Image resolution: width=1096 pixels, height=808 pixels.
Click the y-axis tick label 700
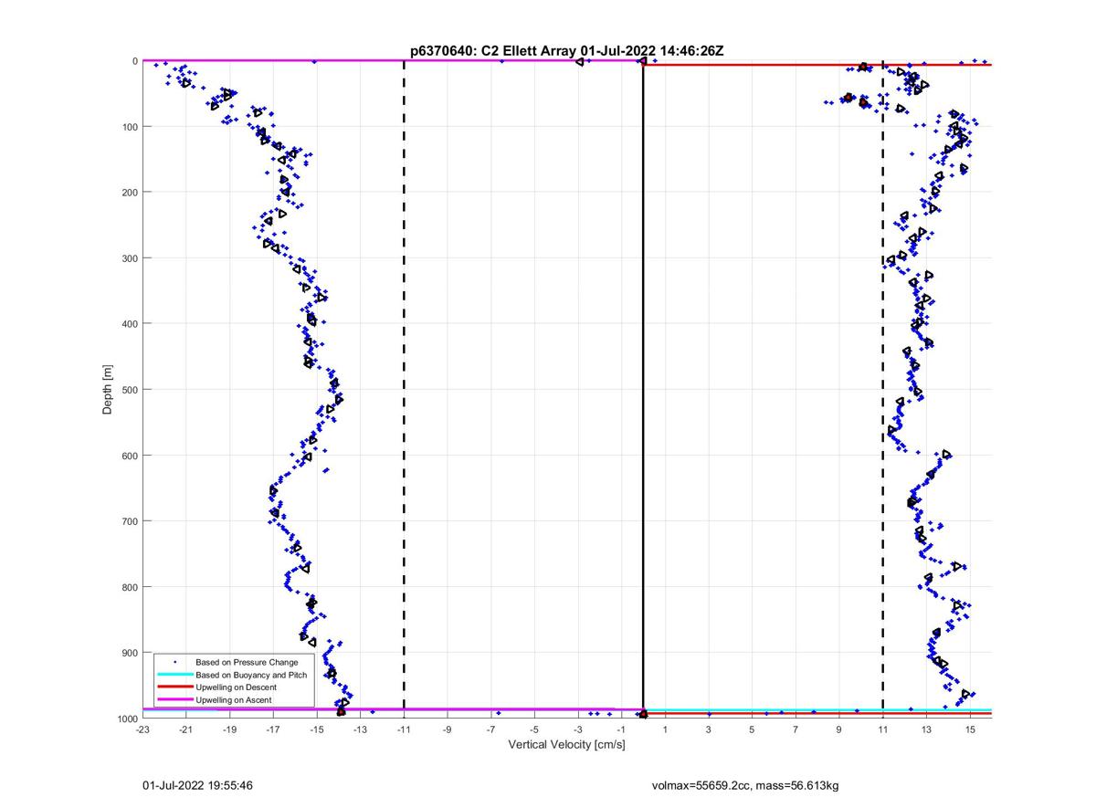(x=129, y=521)
